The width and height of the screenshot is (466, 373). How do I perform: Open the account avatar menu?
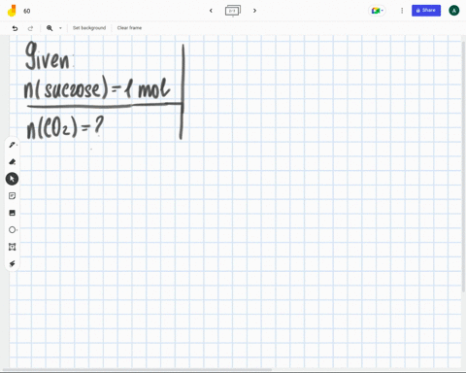point(453,11)
